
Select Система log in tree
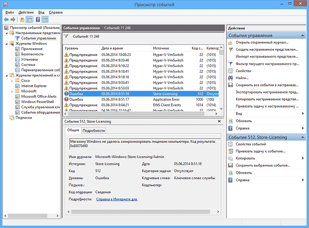28,65
